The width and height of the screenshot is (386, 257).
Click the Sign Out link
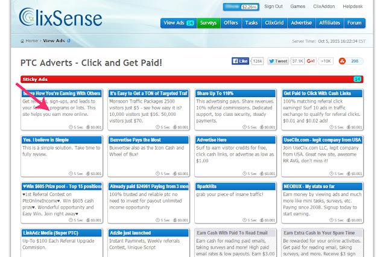click(273, 7)
